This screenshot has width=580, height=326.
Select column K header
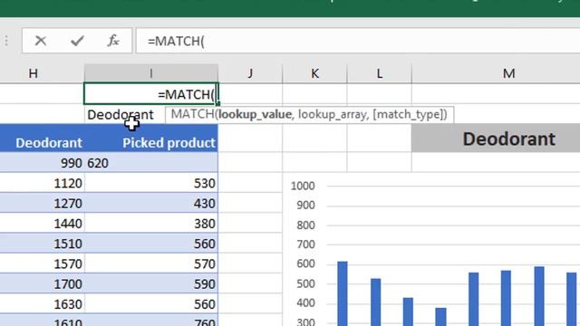click(314, 73)
